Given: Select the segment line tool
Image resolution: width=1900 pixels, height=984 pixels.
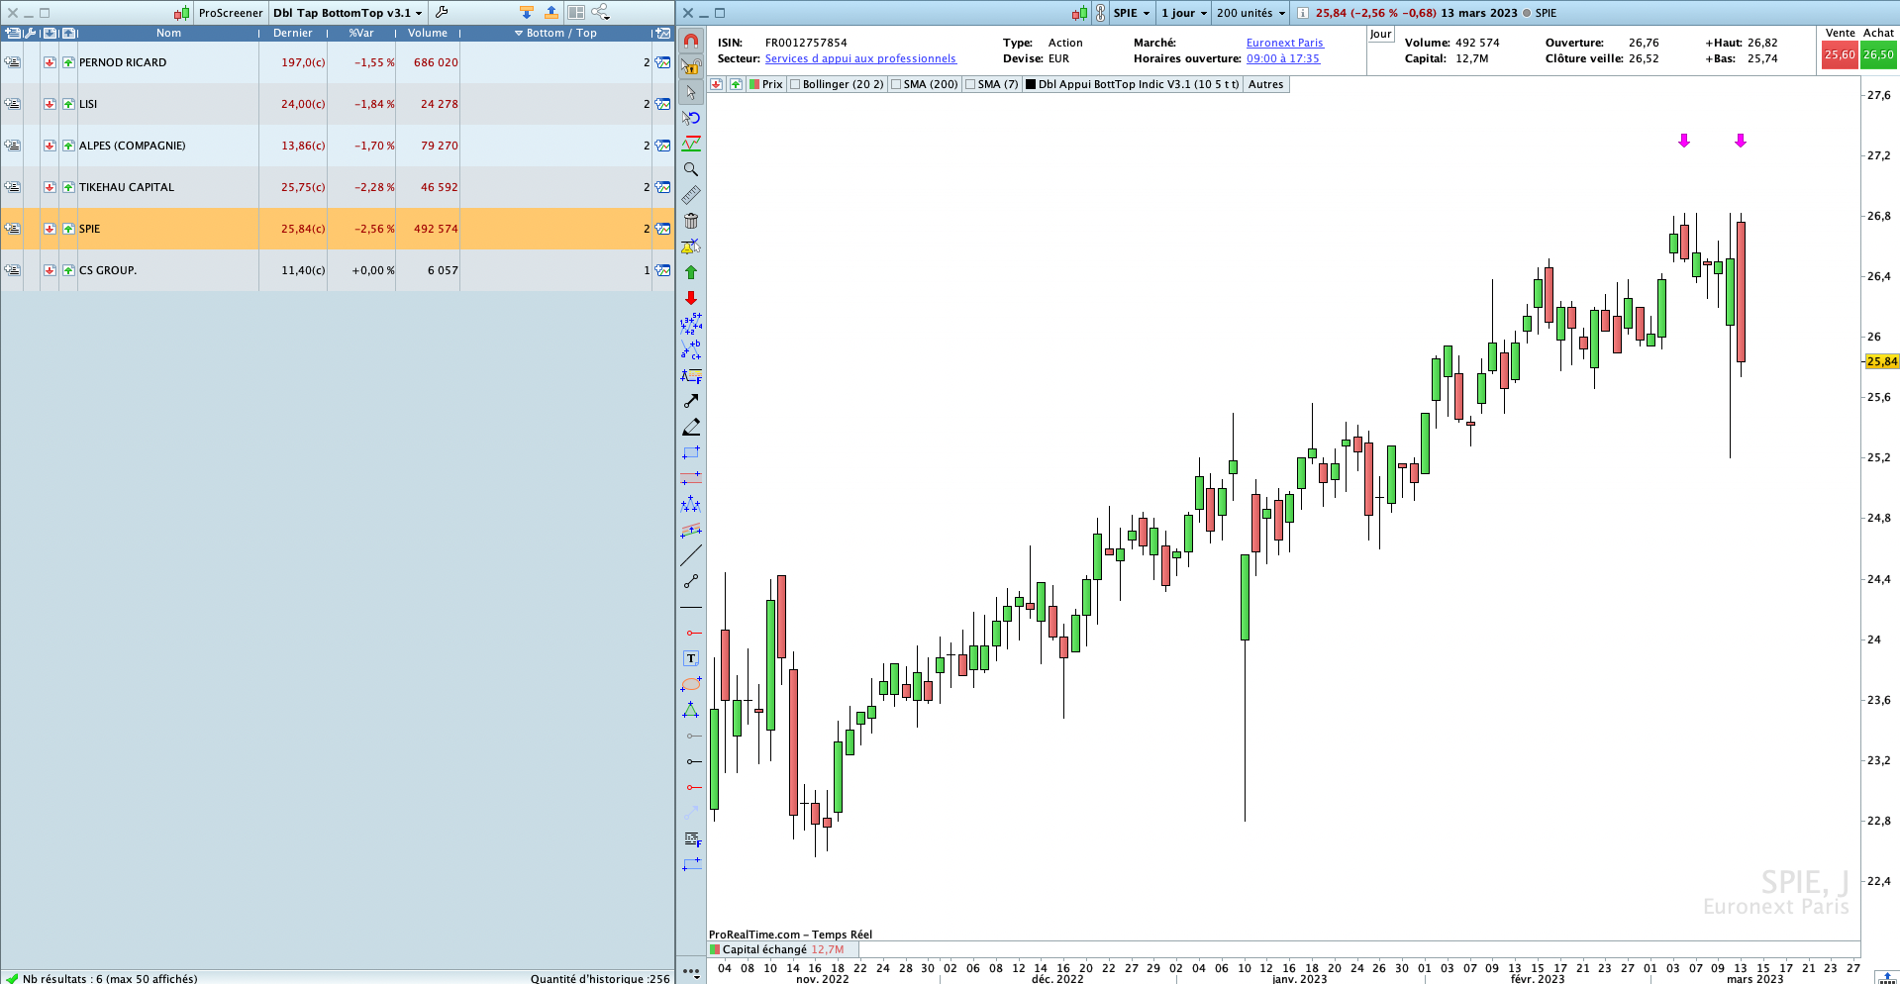Looking at the screenshot, I should point(691,581).
